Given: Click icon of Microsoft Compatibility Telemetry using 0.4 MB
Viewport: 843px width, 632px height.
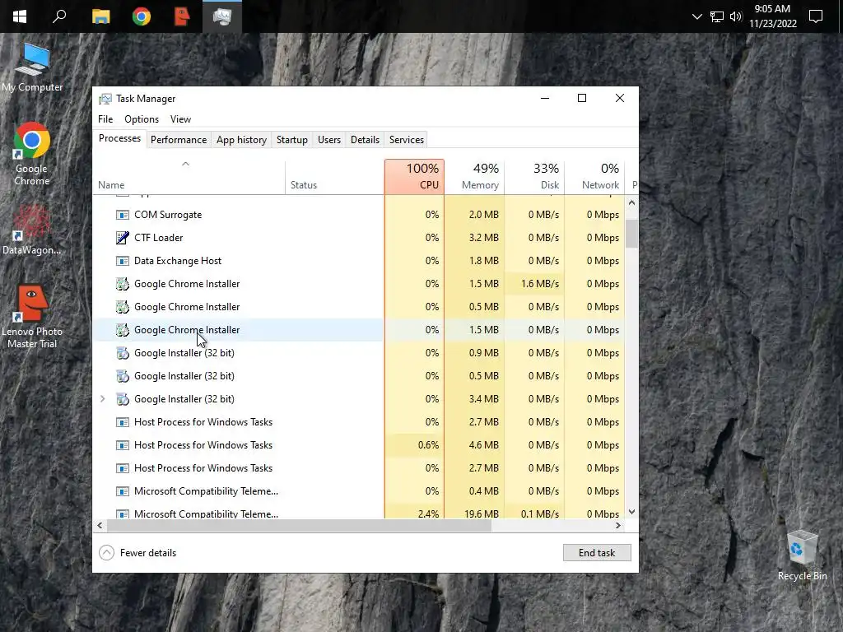Looking at the screenshot, I should [x=123, y=492].
